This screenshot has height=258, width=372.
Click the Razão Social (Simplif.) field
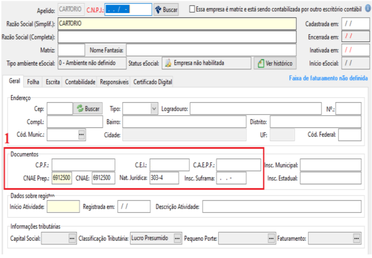coord(177,24)
